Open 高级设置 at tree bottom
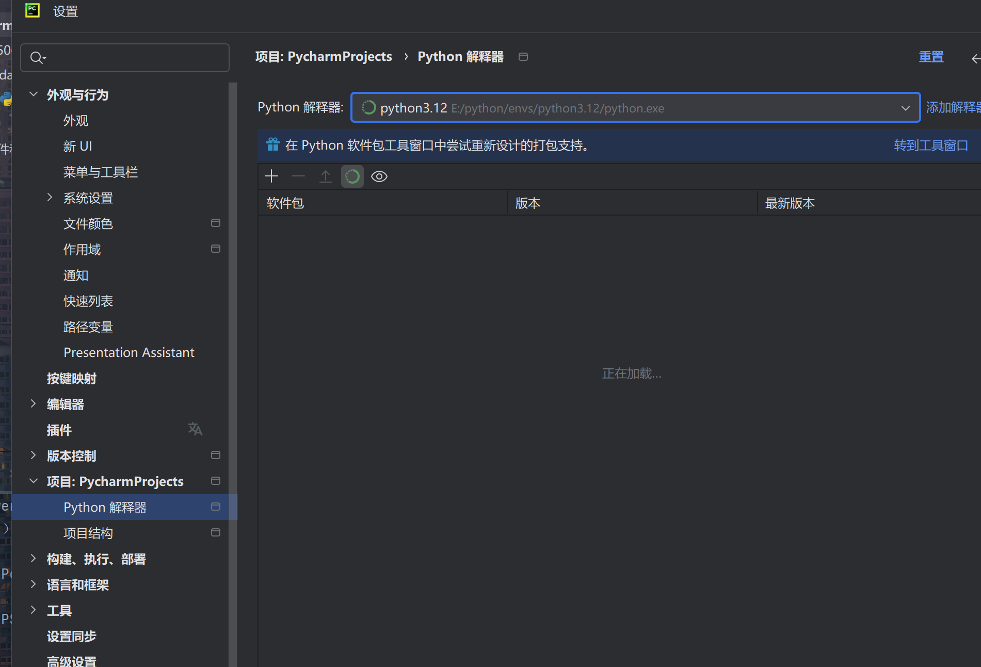981x667 pixels. [x=72, y=661]
